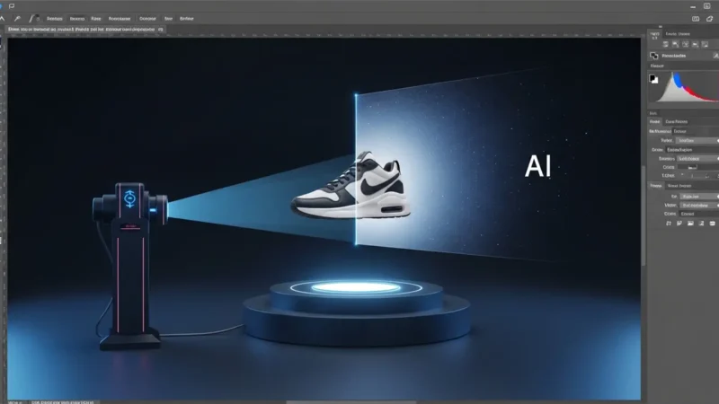Open the fifth menu label in options bar
The height and width of the screenshot is (404, 719).
[x=147, y=19]
